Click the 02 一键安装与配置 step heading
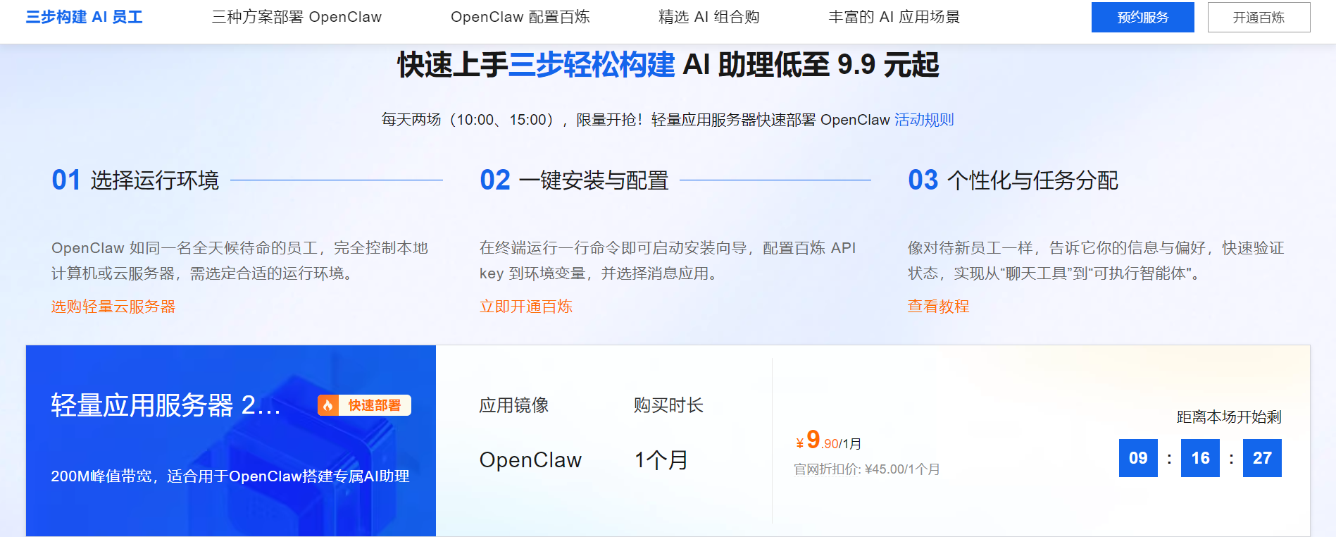This screenshot has width=1336, height=537. [x=574, y=180]
